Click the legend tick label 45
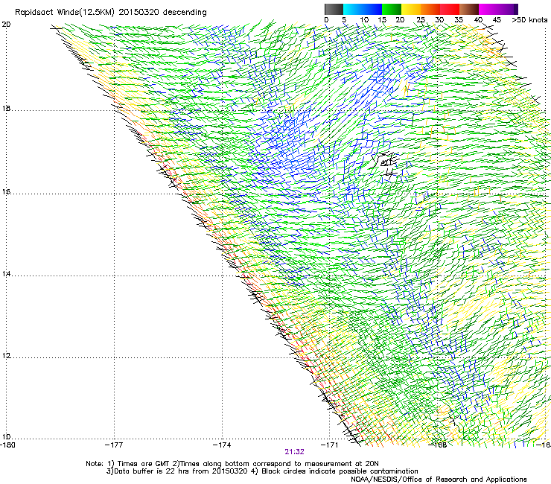The height and width of the screenshot is (484, 551). [x=497, y=20]
